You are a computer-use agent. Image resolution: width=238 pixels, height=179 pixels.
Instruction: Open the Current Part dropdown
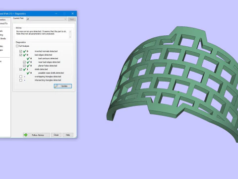(x=47, y=19)
